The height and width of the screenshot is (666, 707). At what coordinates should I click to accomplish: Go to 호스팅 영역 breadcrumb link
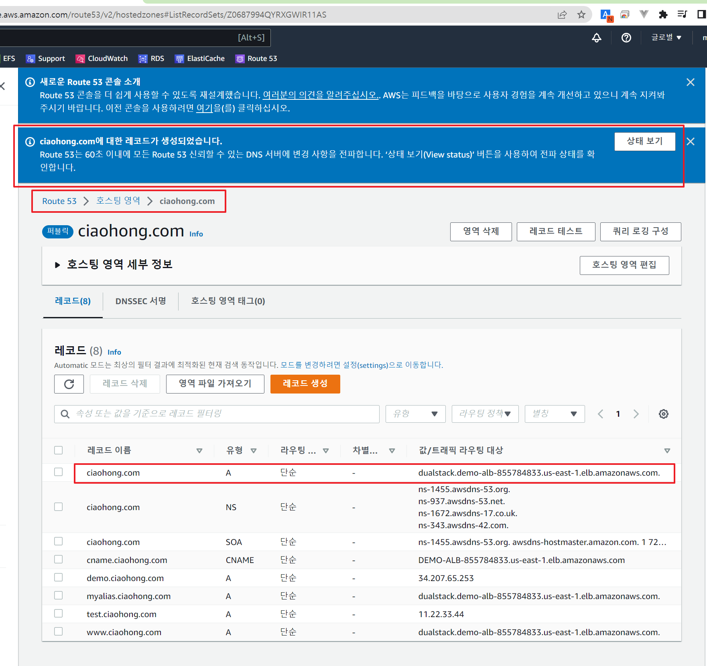pyautogui.click(x=118, y=201)
